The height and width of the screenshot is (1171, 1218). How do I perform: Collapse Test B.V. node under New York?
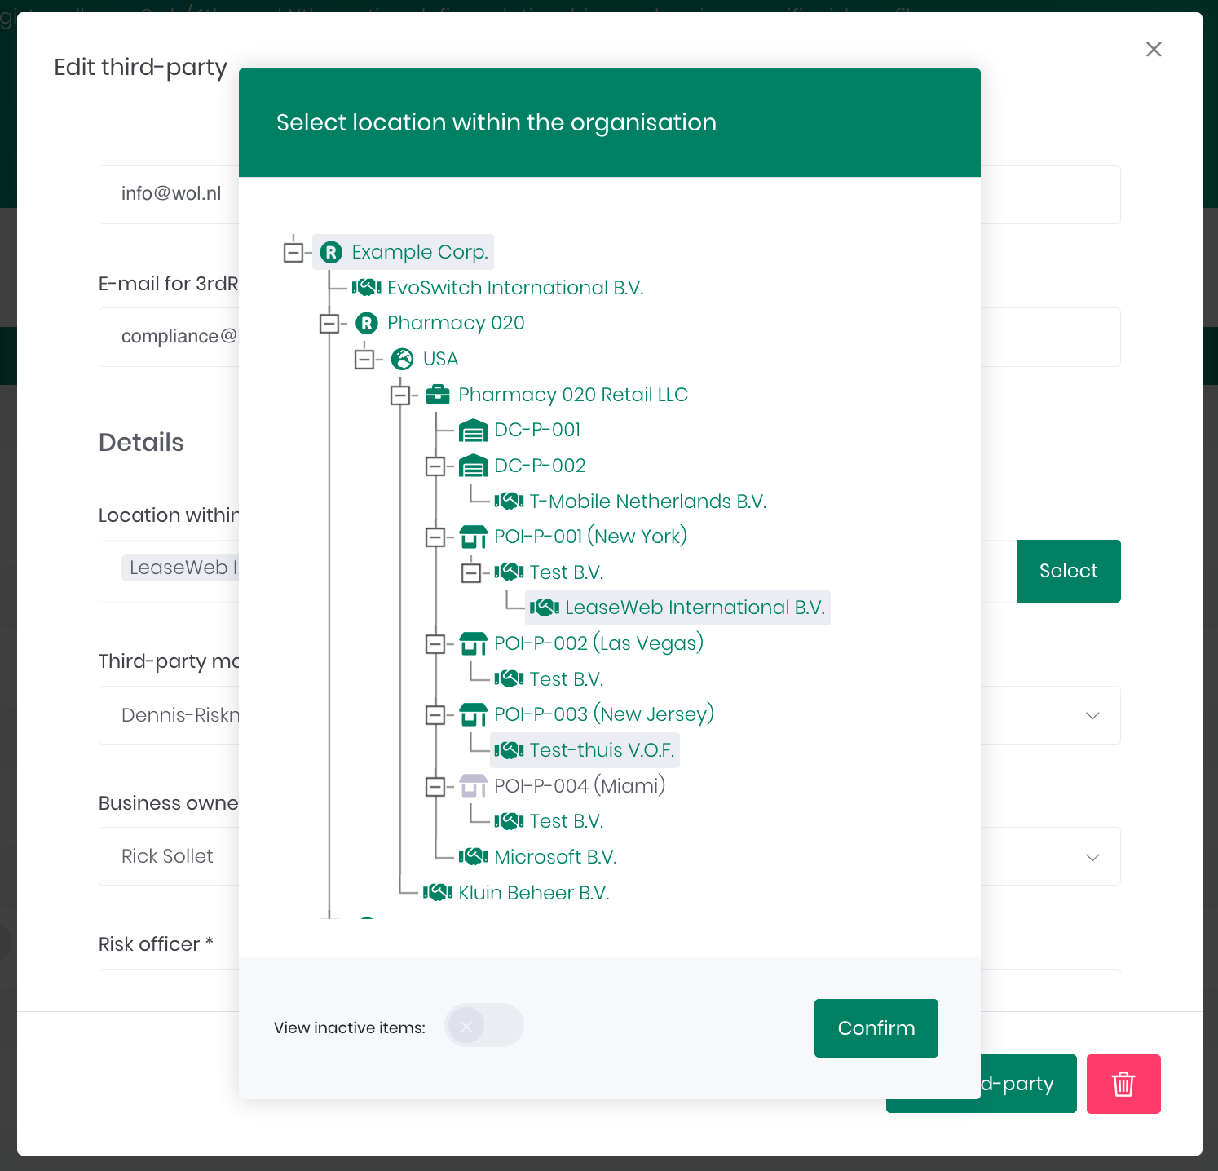pyautogui.click(x=471, y=572)
